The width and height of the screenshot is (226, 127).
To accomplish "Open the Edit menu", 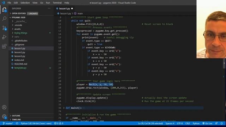I will (16, 3).
